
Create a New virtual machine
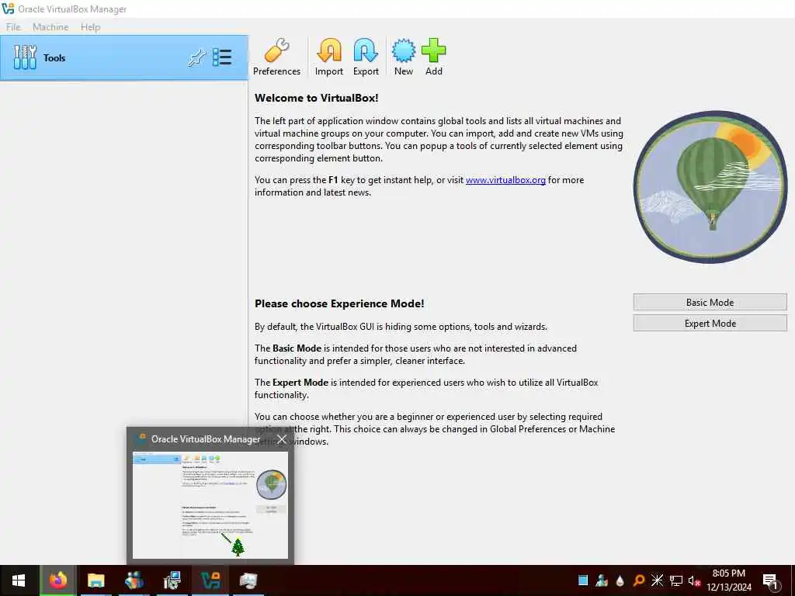tap(404, 57)
